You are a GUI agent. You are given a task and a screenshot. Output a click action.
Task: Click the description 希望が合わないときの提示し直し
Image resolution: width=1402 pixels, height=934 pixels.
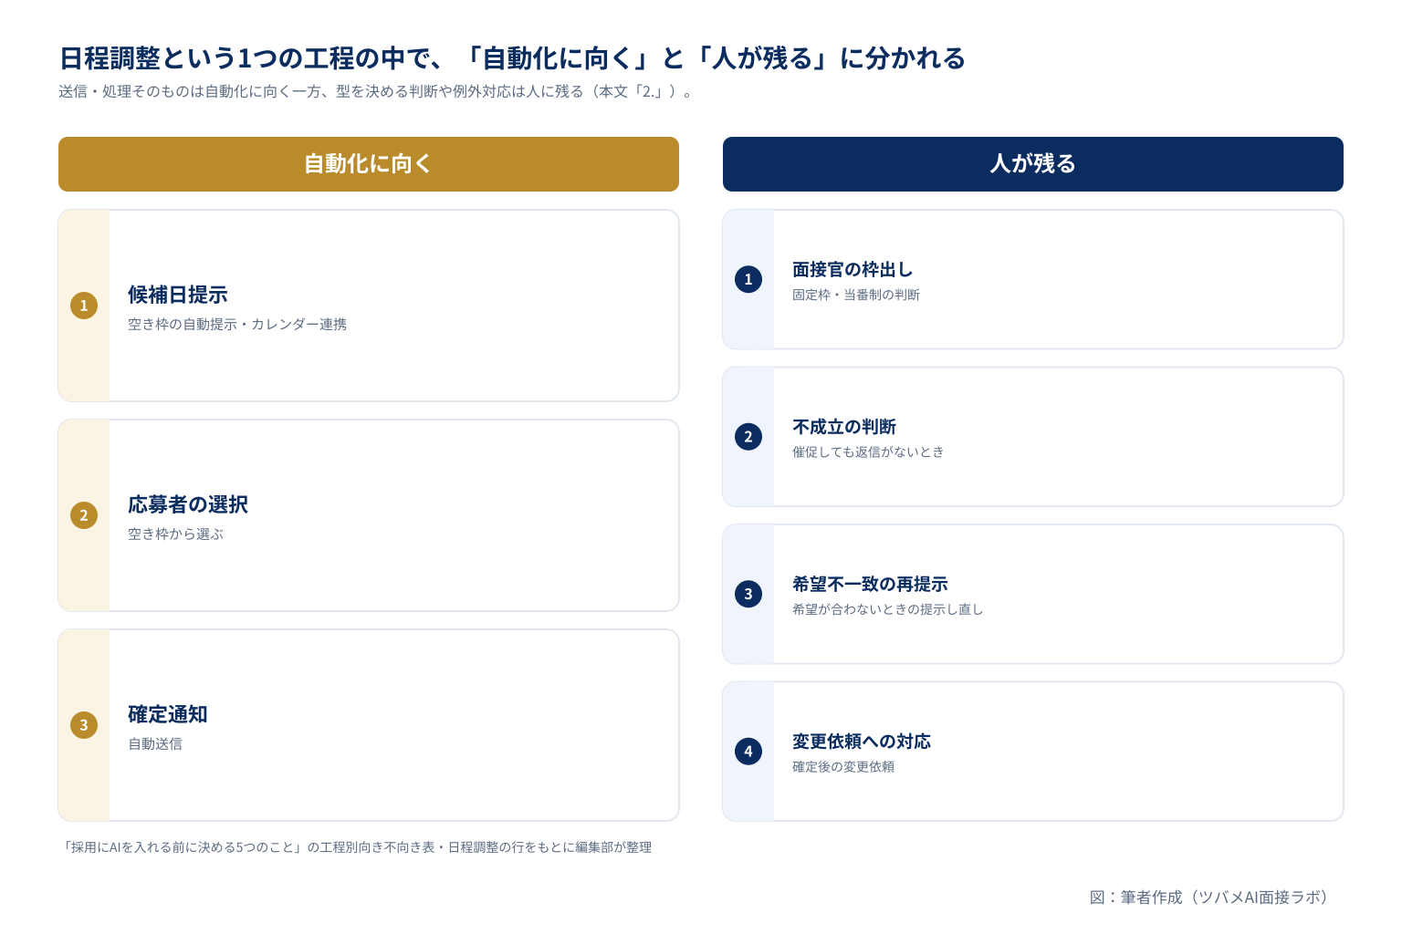click(887, 609)
